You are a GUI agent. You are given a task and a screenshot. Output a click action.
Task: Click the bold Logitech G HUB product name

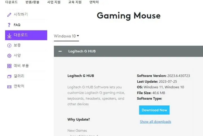tap(81, 76)
